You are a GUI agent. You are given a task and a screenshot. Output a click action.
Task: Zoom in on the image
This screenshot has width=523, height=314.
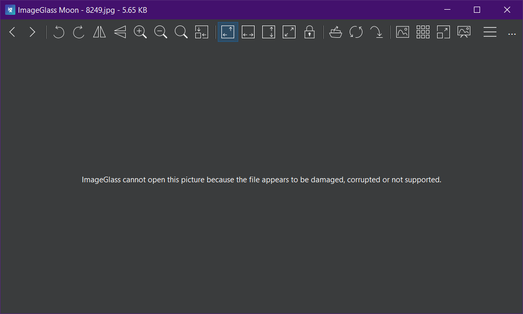tap(140, 32)
